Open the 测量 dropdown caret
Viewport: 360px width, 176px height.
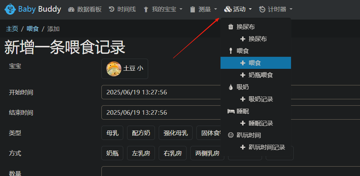(215, 9)
